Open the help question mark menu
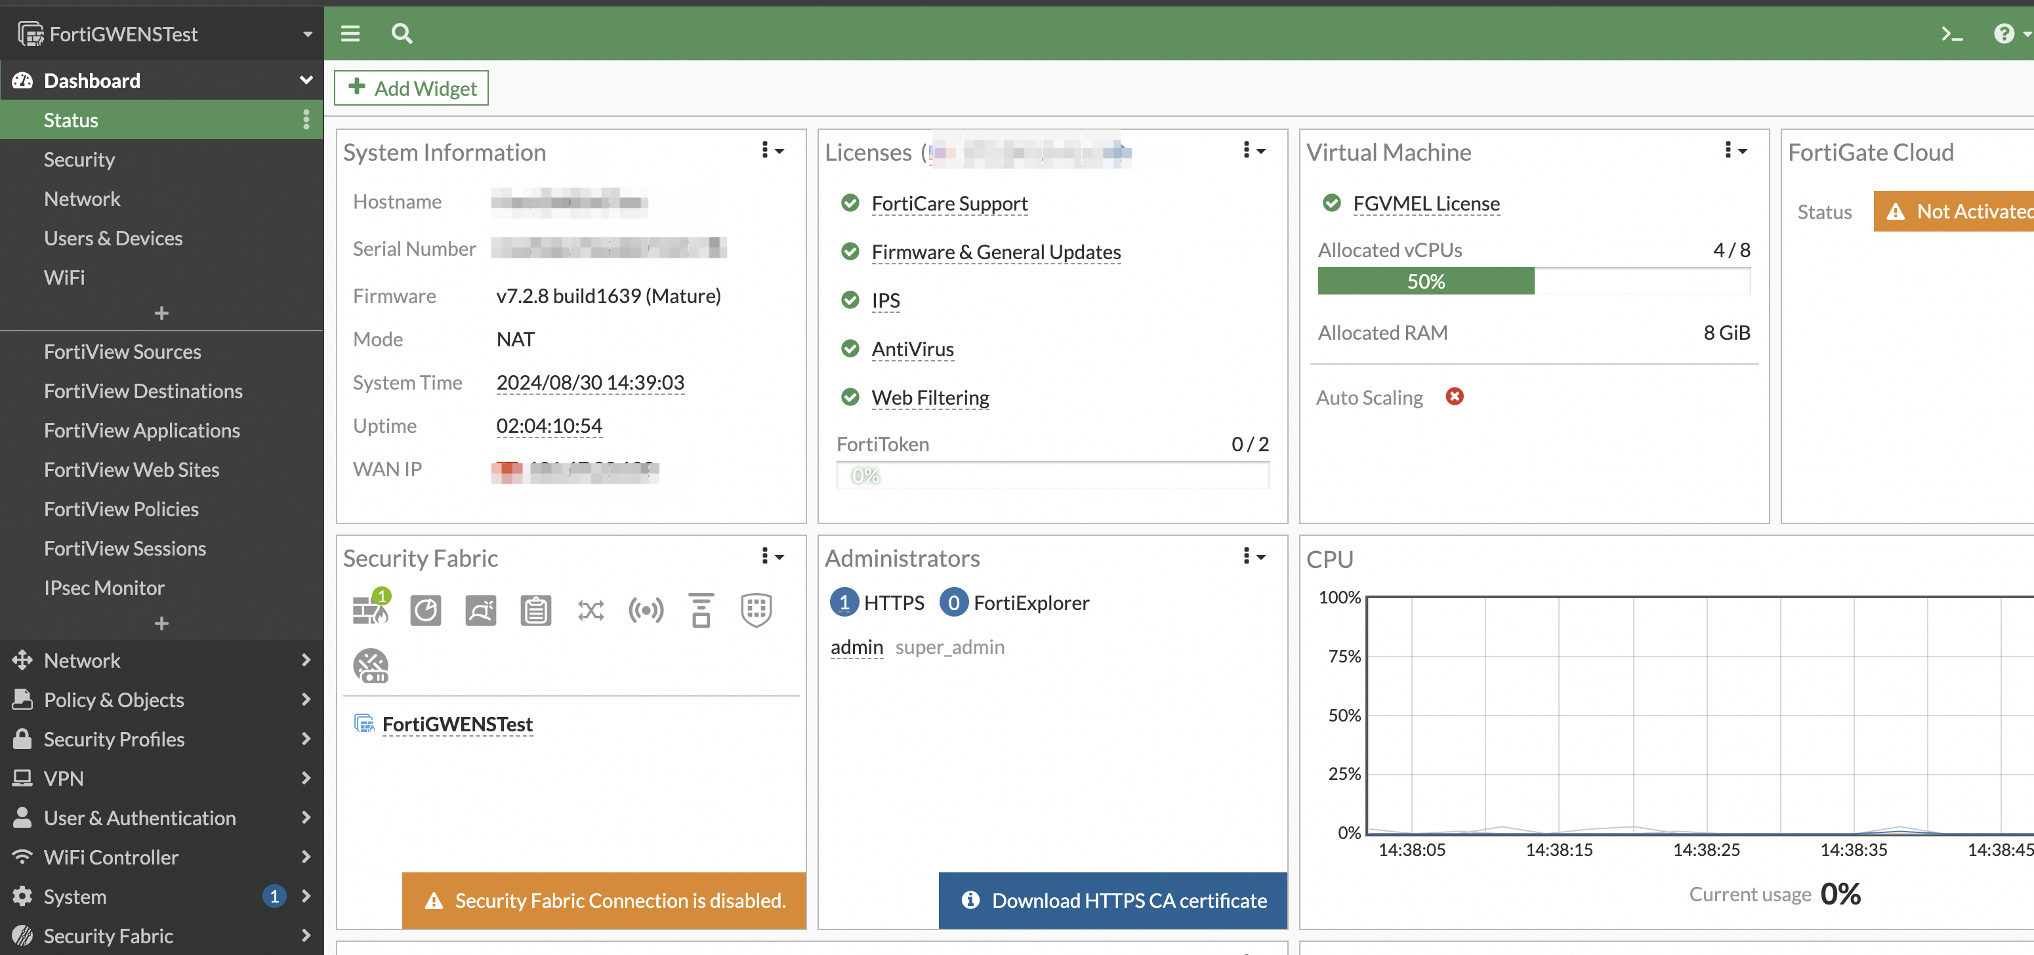 [x=2004, y=33]
